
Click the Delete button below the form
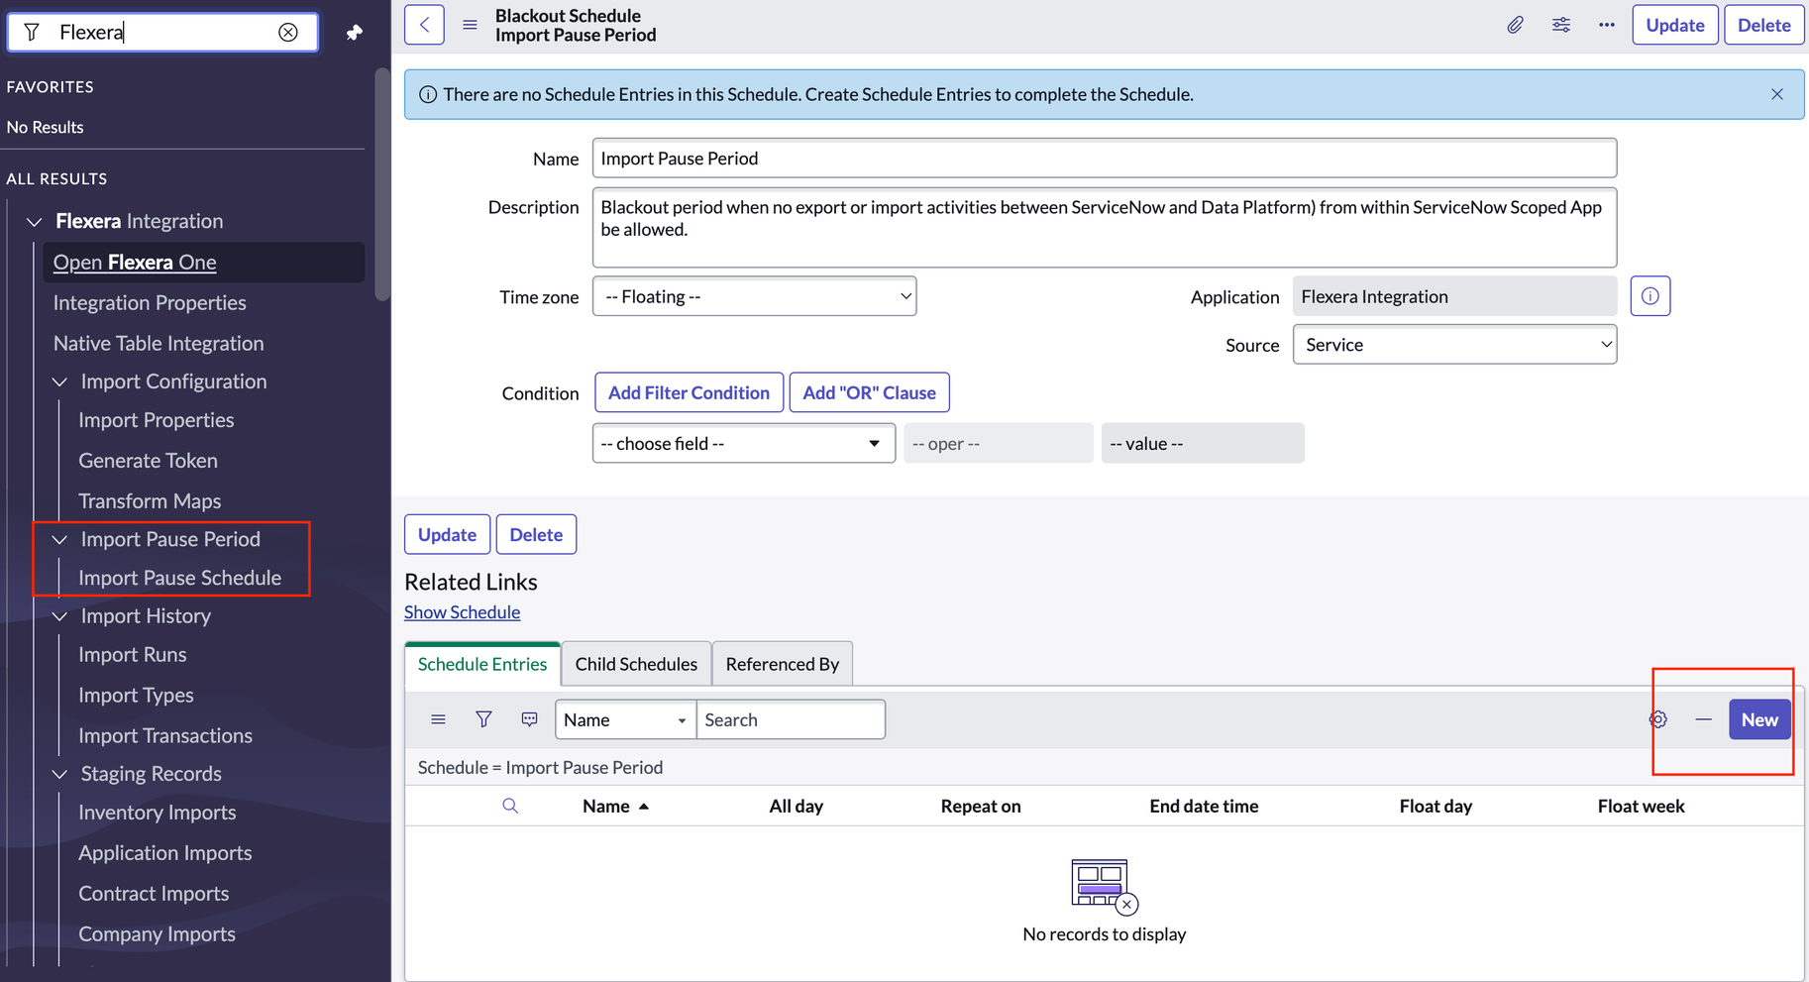point(536,534)
